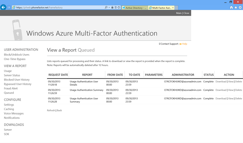Click the Close link in top bar
243x143 pixels.
[186, 13]
